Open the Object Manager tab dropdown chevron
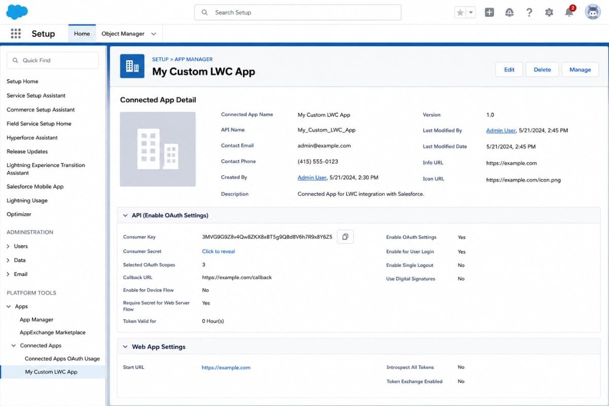 pos(154,34)
